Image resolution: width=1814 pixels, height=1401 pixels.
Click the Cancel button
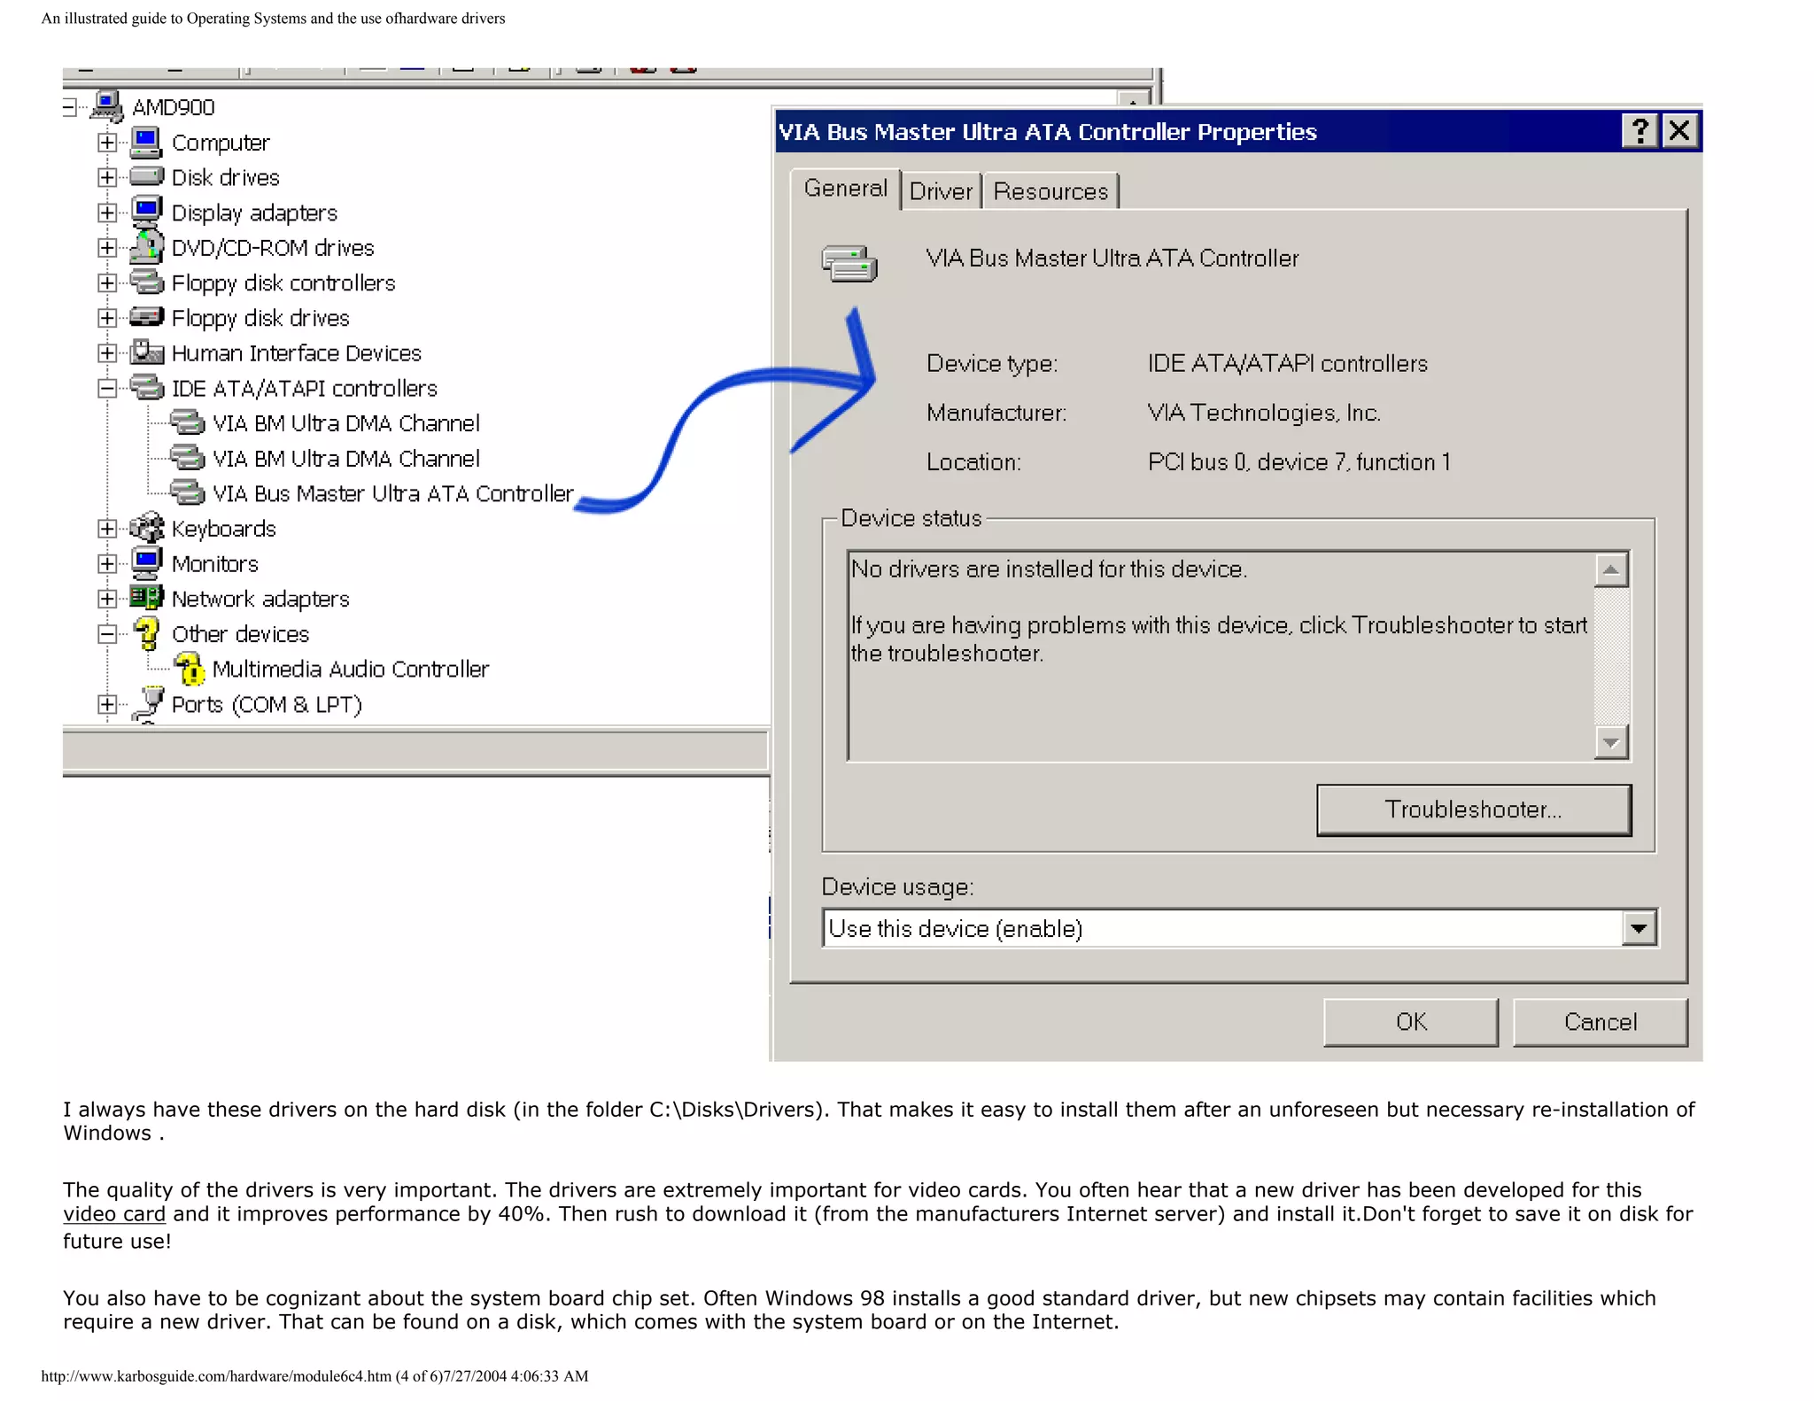coord(1600,1022)
